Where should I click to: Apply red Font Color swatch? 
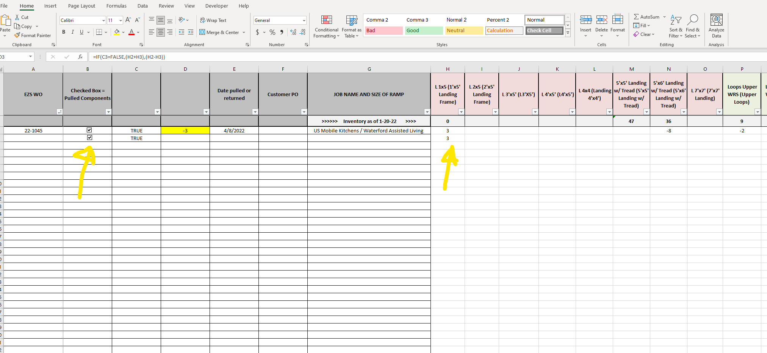tap(131, 32)
